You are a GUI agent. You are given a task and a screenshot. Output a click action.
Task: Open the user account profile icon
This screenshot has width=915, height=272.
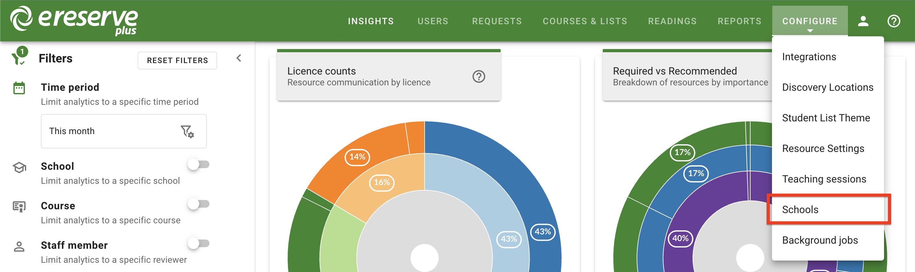tap(863, 21)
